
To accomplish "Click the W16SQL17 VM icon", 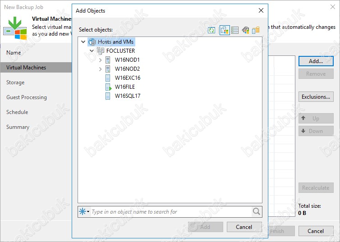I will pyautogui.click(x=108, y=96).
